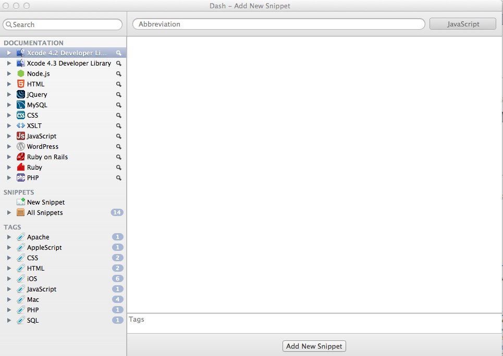The width and height of the screenshot is (503, 356).
Task: Click the HTML5 shield icon in Documentation
Action: point(21,84)
